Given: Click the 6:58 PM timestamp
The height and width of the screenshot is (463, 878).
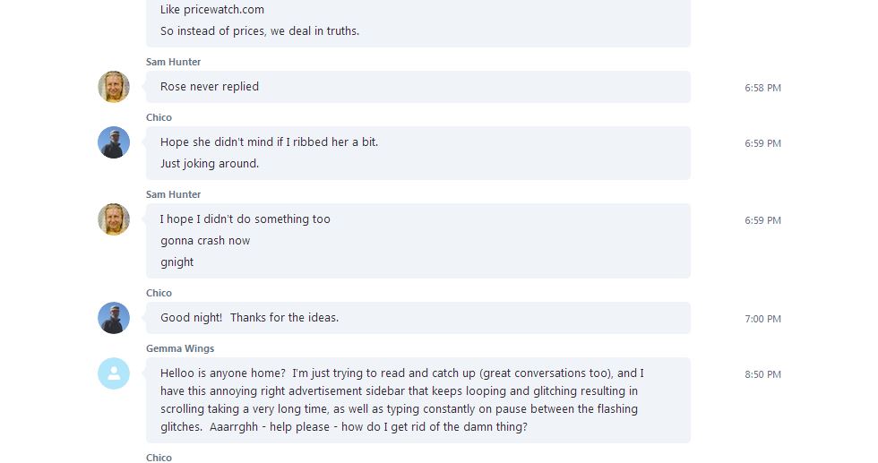Looking at the screenshot, I should coord(762,88).
